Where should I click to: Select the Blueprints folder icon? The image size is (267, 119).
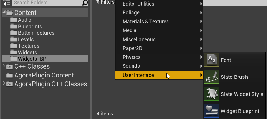pyautogui.click(x=14, y=26)
